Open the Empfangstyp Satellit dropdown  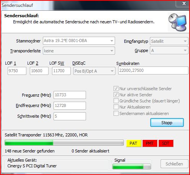click(169, 41)
